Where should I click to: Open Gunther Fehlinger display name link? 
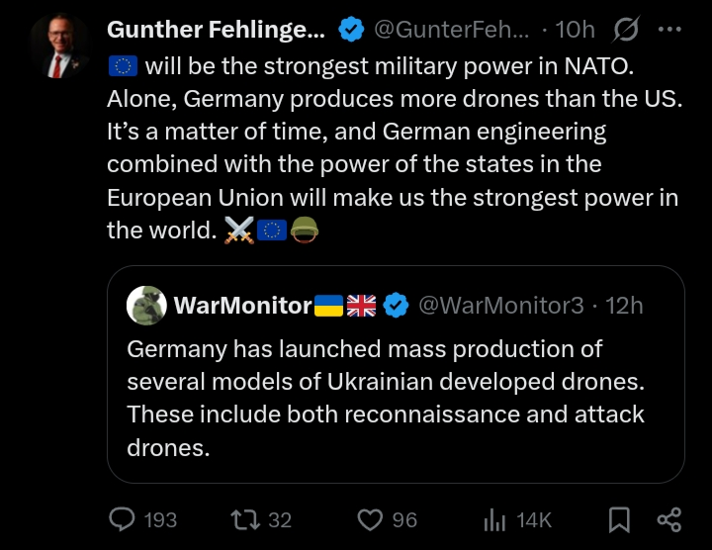point(216,30)
